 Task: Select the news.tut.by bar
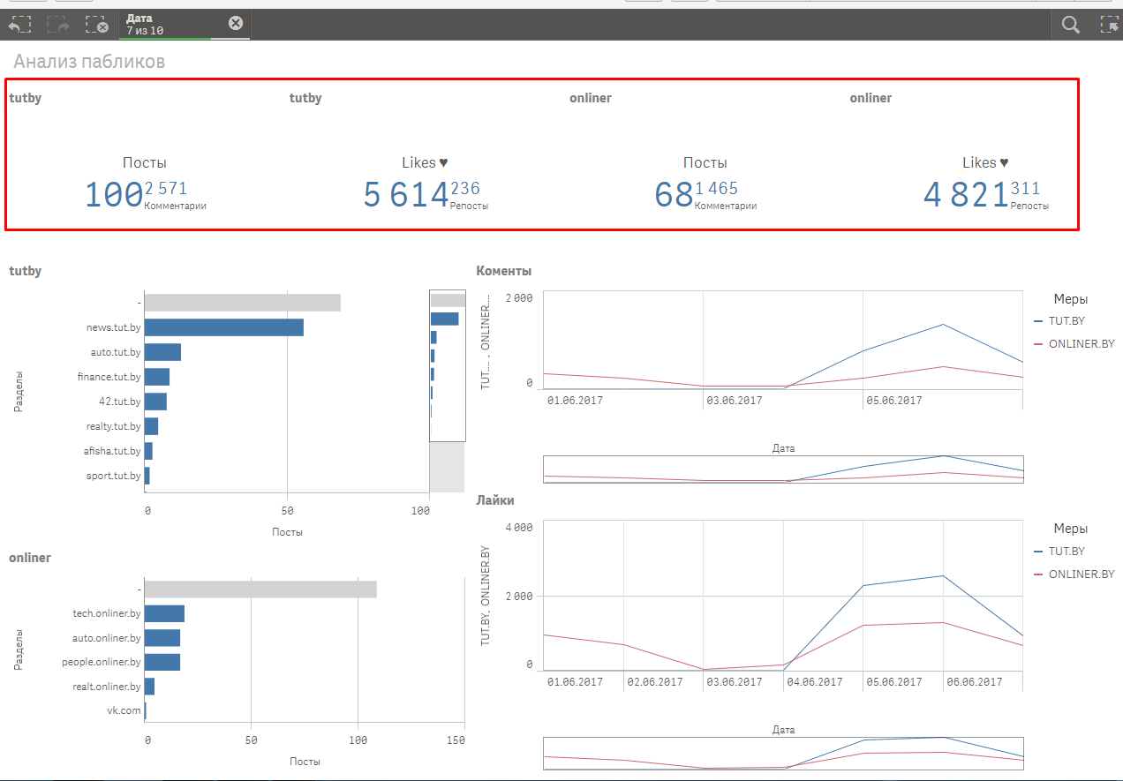pyautogui.click(x=223, y=327)
